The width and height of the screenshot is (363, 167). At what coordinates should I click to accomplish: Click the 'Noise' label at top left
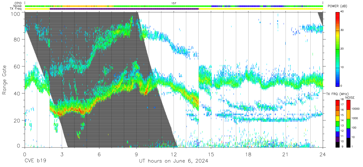(x=18, y=6)
